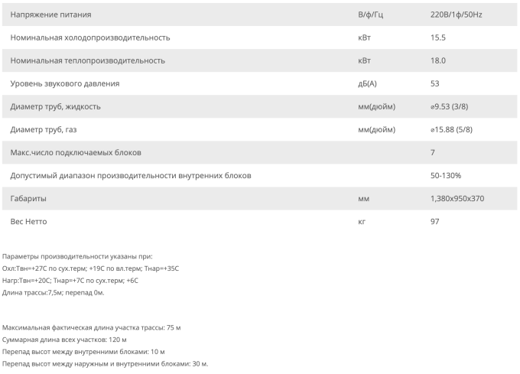Click the 'Суммарная длина всех участков: 120 м' line
520x374 pixels.
65,340
